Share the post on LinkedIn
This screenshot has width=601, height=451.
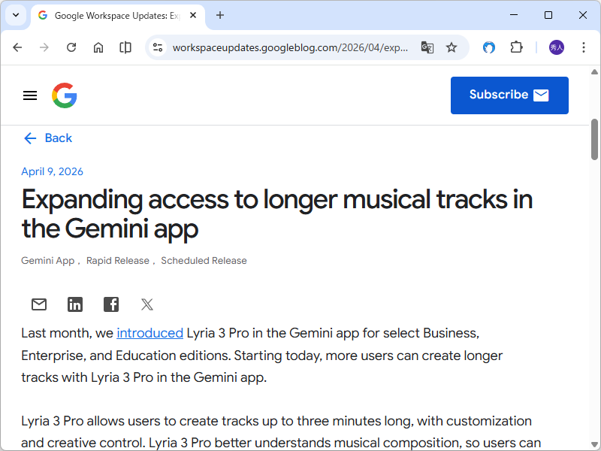(75, 304)
